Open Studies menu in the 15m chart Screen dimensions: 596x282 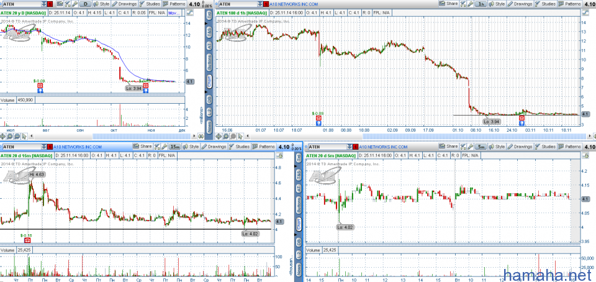(x=240, y=147)
